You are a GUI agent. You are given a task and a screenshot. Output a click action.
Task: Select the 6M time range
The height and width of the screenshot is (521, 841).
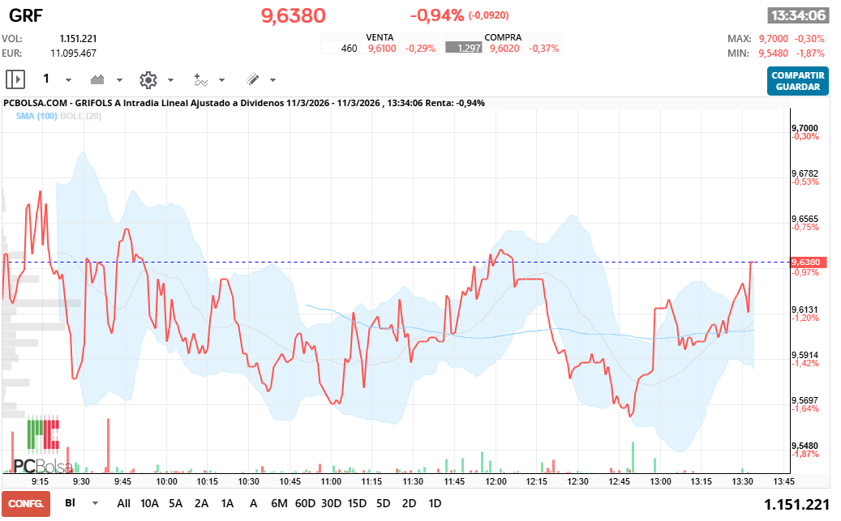(279, 503)
